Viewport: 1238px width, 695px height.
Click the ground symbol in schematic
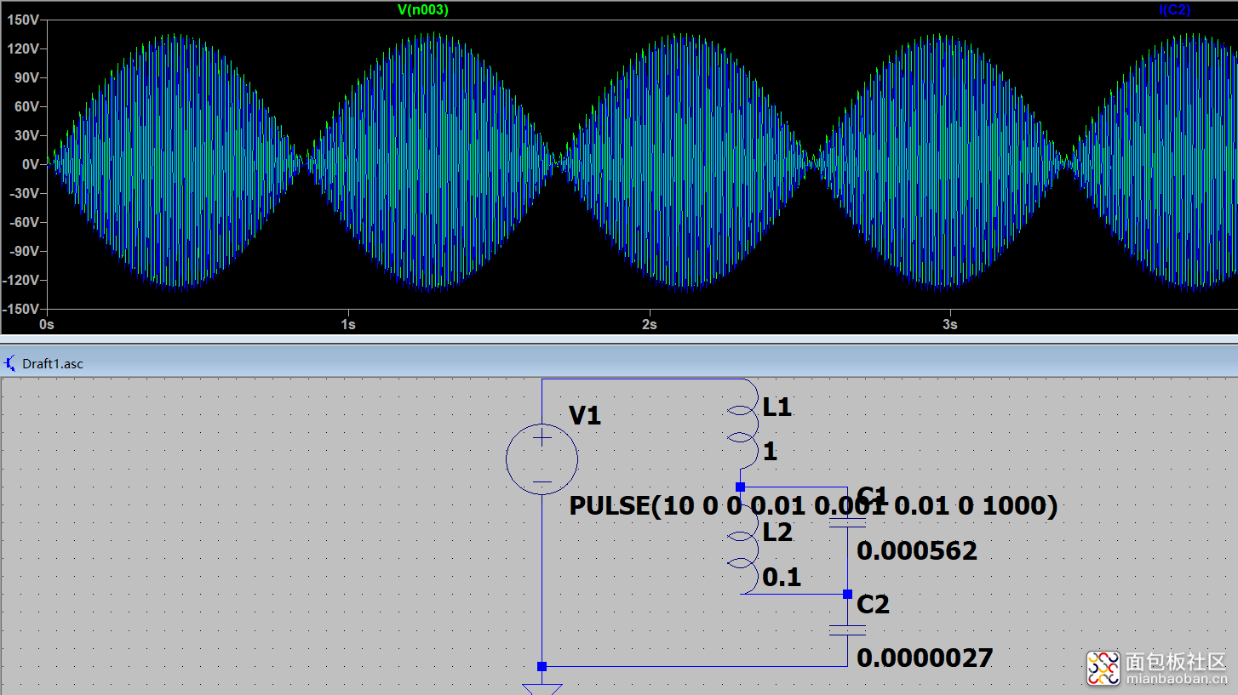pyautogui.click(x=542, y=688)
